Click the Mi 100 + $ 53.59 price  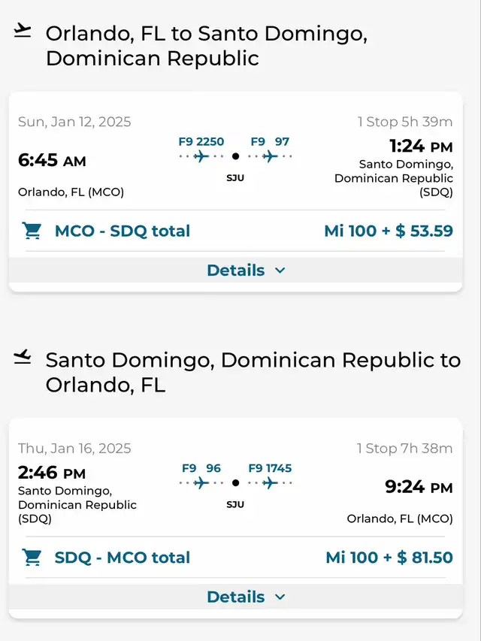(389, 231)
